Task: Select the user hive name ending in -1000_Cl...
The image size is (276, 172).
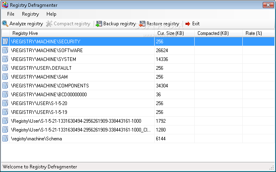Action: coord(81,130)
